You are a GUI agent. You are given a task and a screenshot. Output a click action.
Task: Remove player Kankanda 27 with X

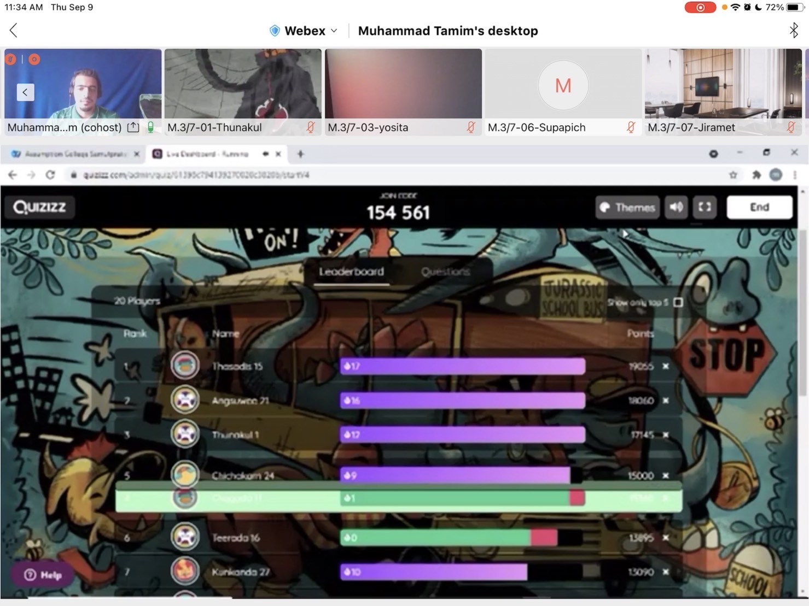point(666,572)
